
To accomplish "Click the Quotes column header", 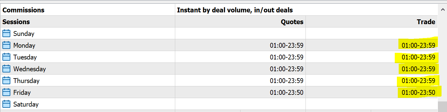I will [x=292, y=22].
